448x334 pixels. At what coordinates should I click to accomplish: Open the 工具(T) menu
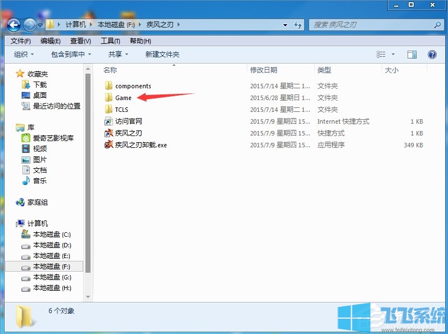[110, 41]
